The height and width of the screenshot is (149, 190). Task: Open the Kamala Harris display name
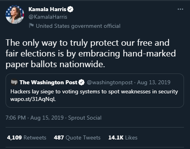pyautogui.click(x=47, y=9)
